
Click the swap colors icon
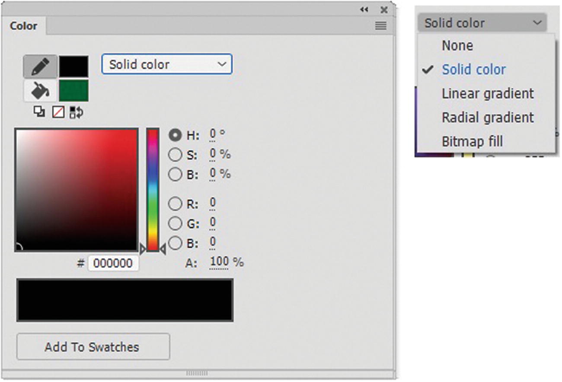click(x=76, y=112)
